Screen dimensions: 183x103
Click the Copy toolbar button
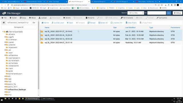[x=23, y=18]
